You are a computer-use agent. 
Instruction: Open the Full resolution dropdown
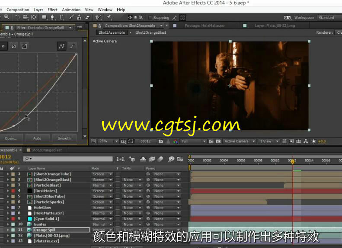(193, 141)
